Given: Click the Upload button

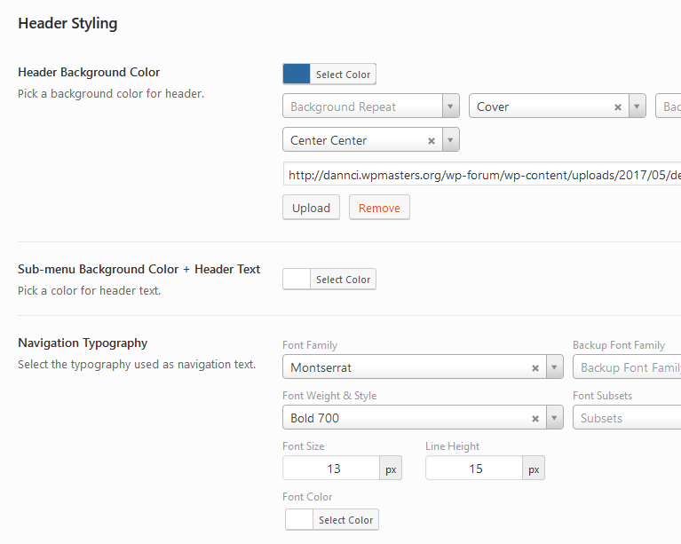Looking at the screenshot, I should [311, 208].
